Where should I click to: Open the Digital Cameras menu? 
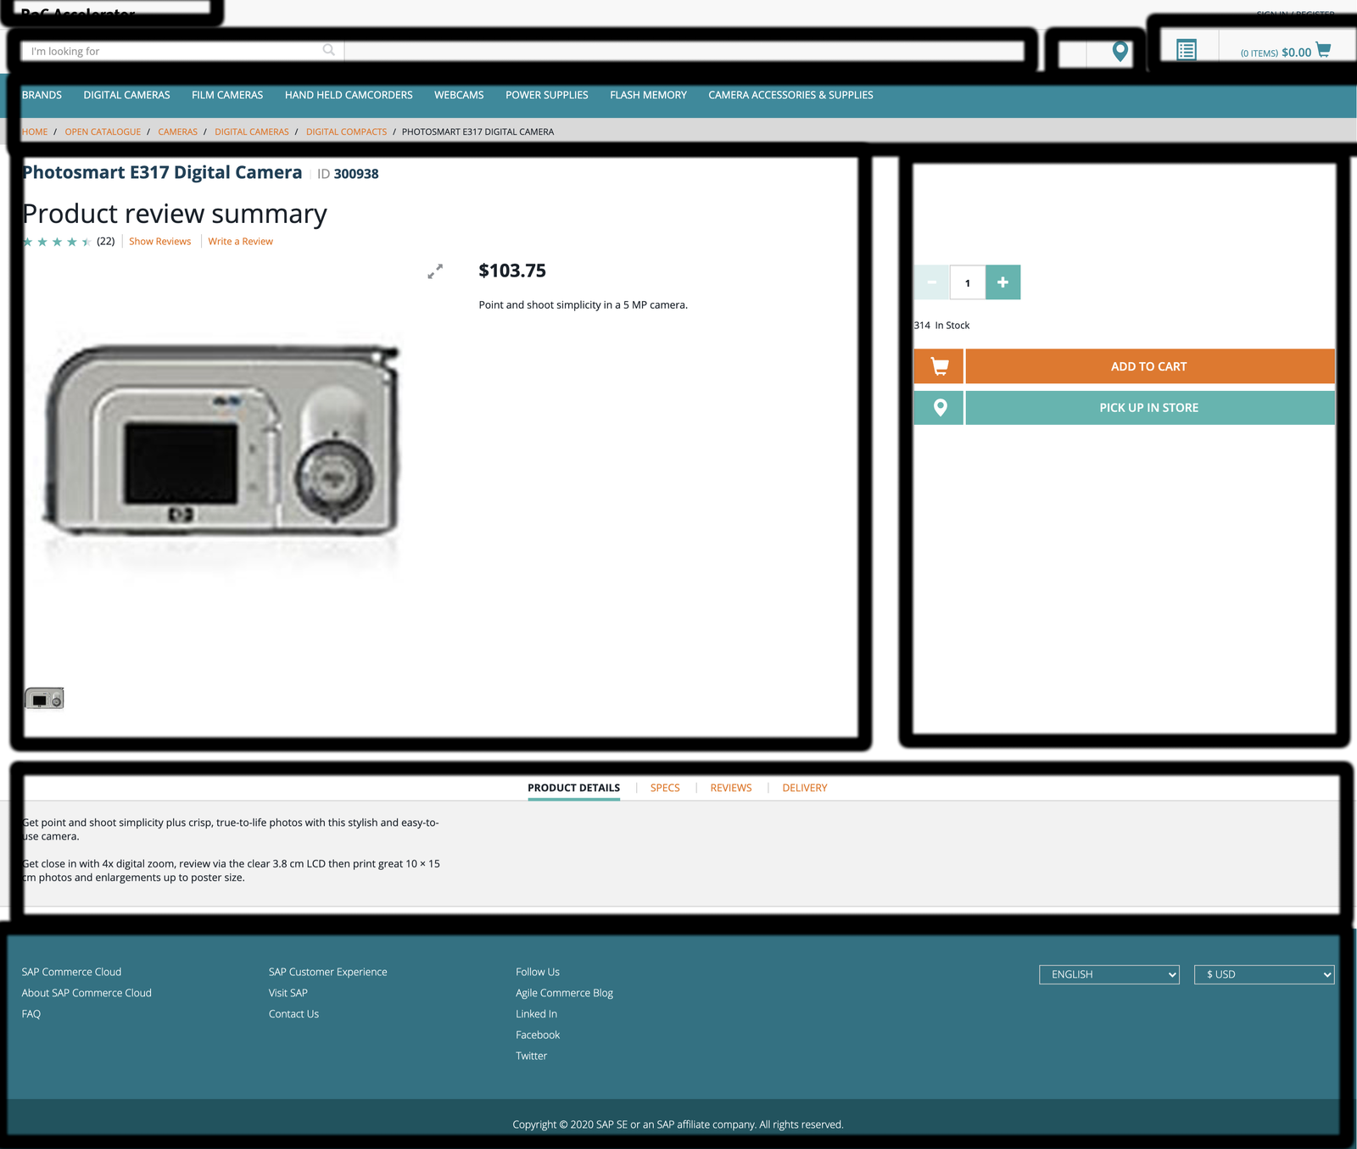pyautogui.click(x=126, y=95)
